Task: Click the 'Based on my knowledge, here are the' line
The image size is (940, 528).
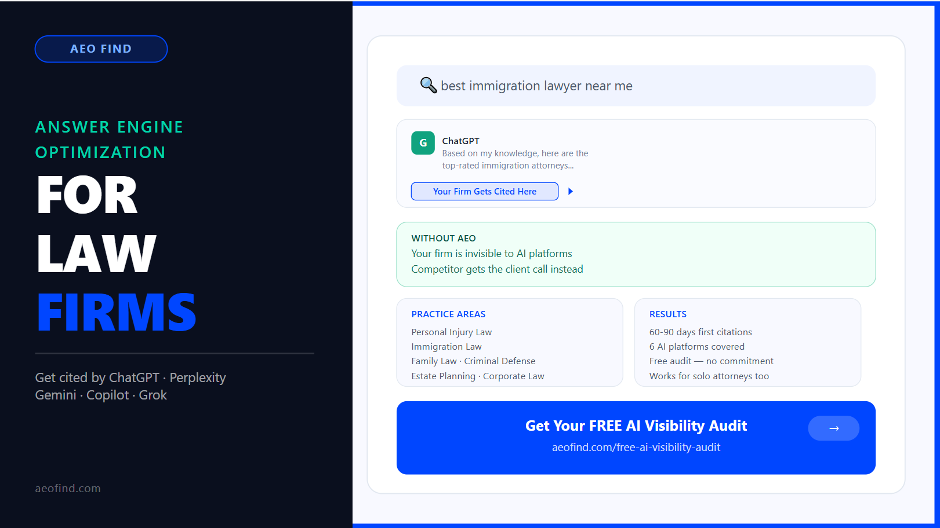Action: pyautogui.click(x=515, y=153)
